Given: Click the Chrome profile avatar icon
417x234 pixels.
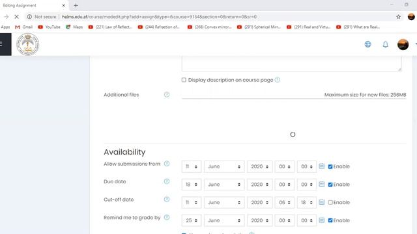Looking at the screenshot, I should point(411,17).
